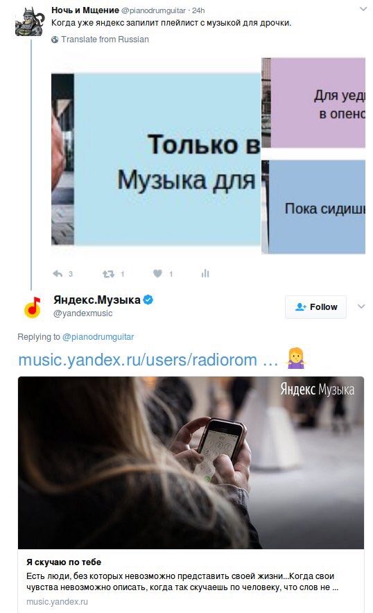Expand the top tweet options chevron
The image size is (373, 613).
(363, 9)
